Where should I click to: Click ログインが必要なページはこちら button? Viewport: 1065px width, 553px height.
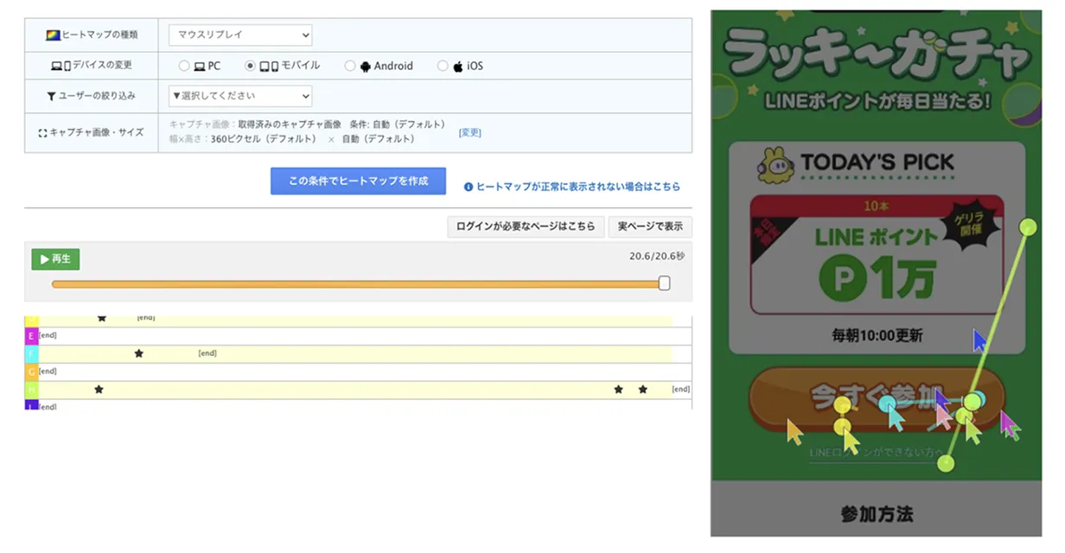coord(526,226)
